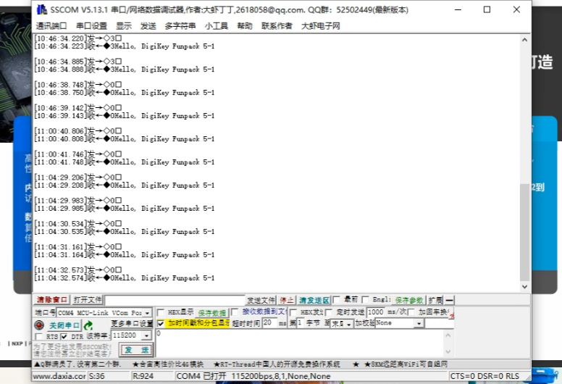
Task: Open the 串口设置 menu
Action: coord(91,26)
